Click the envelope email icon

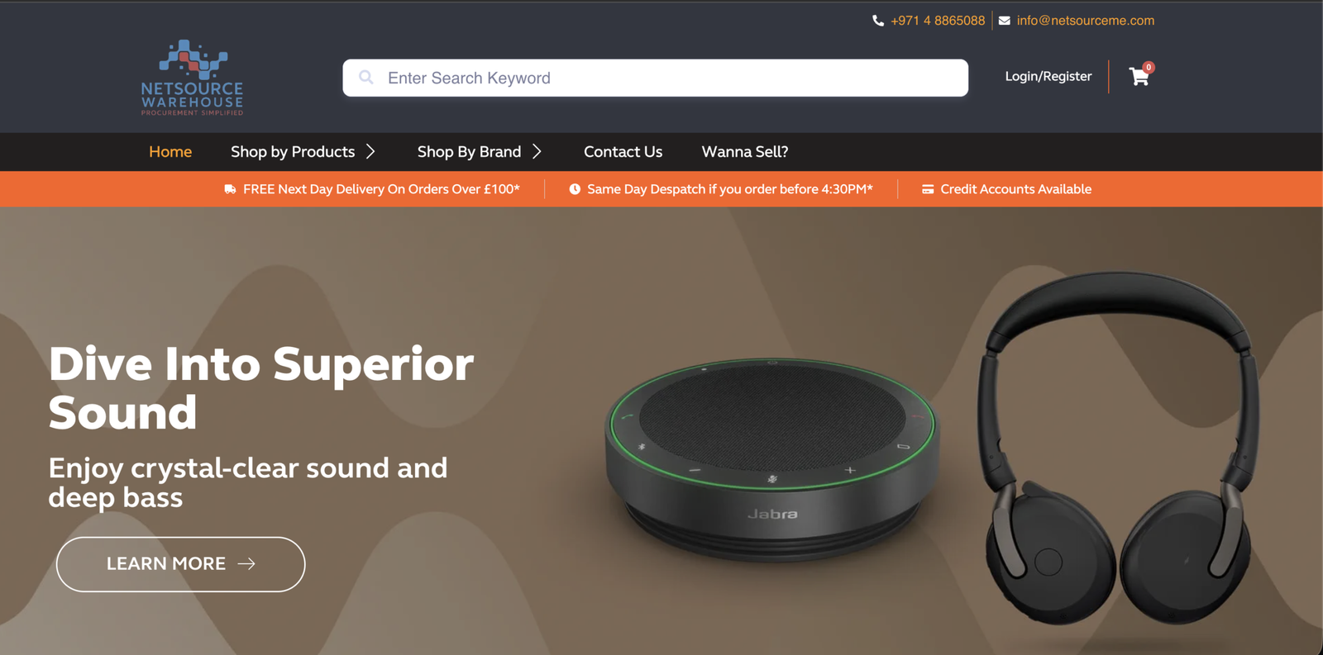tap(1004, 21)
